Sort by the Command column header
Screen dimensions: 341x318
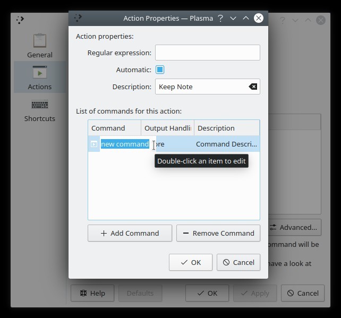[115, 128]
